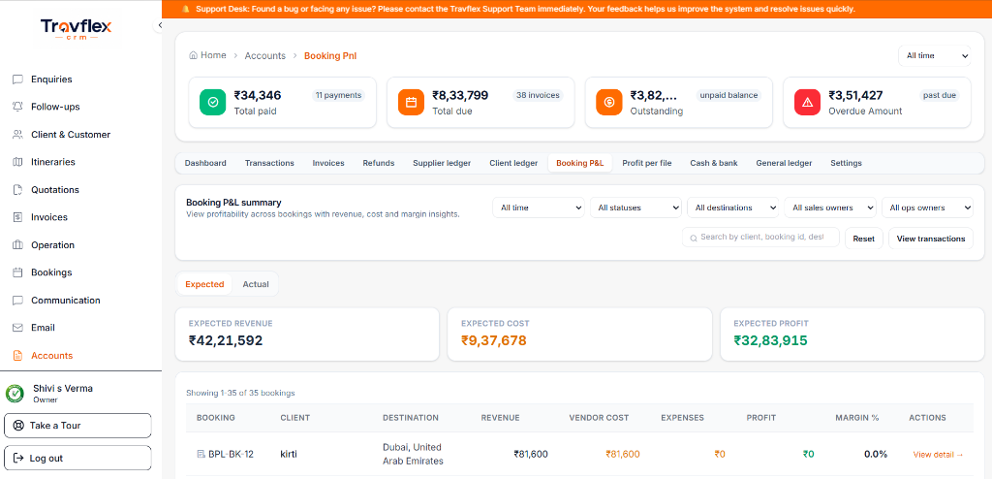The width and height of the screenshot is (992, 479).
Task: Click the REVENUE column header
Action: pos(501,418)
